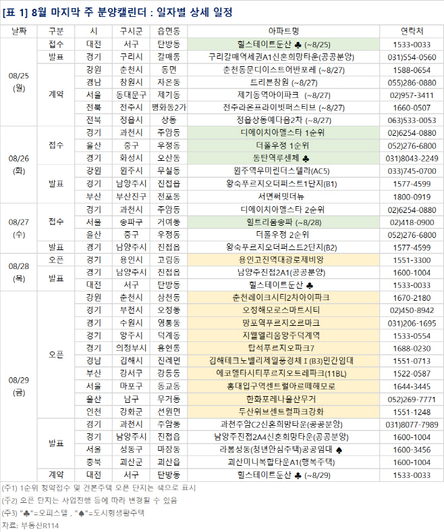The image size is (444, 532).
Task: Click the '트리븐창원 (~8/27)' cell
Action: click(283, 82)
